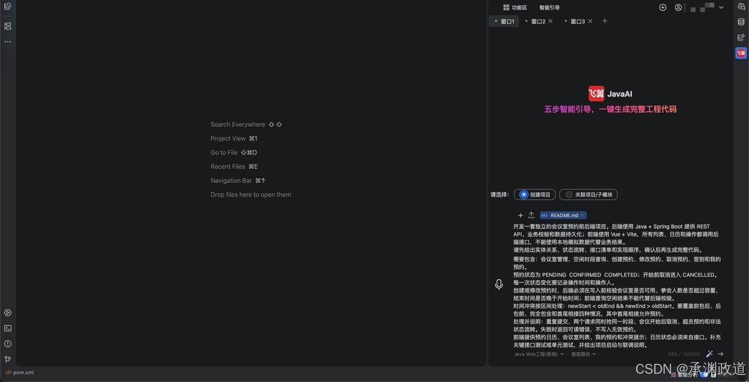Click the 功能区 grid icon
This screenshot has width=749, height=382.
[506, 8]
